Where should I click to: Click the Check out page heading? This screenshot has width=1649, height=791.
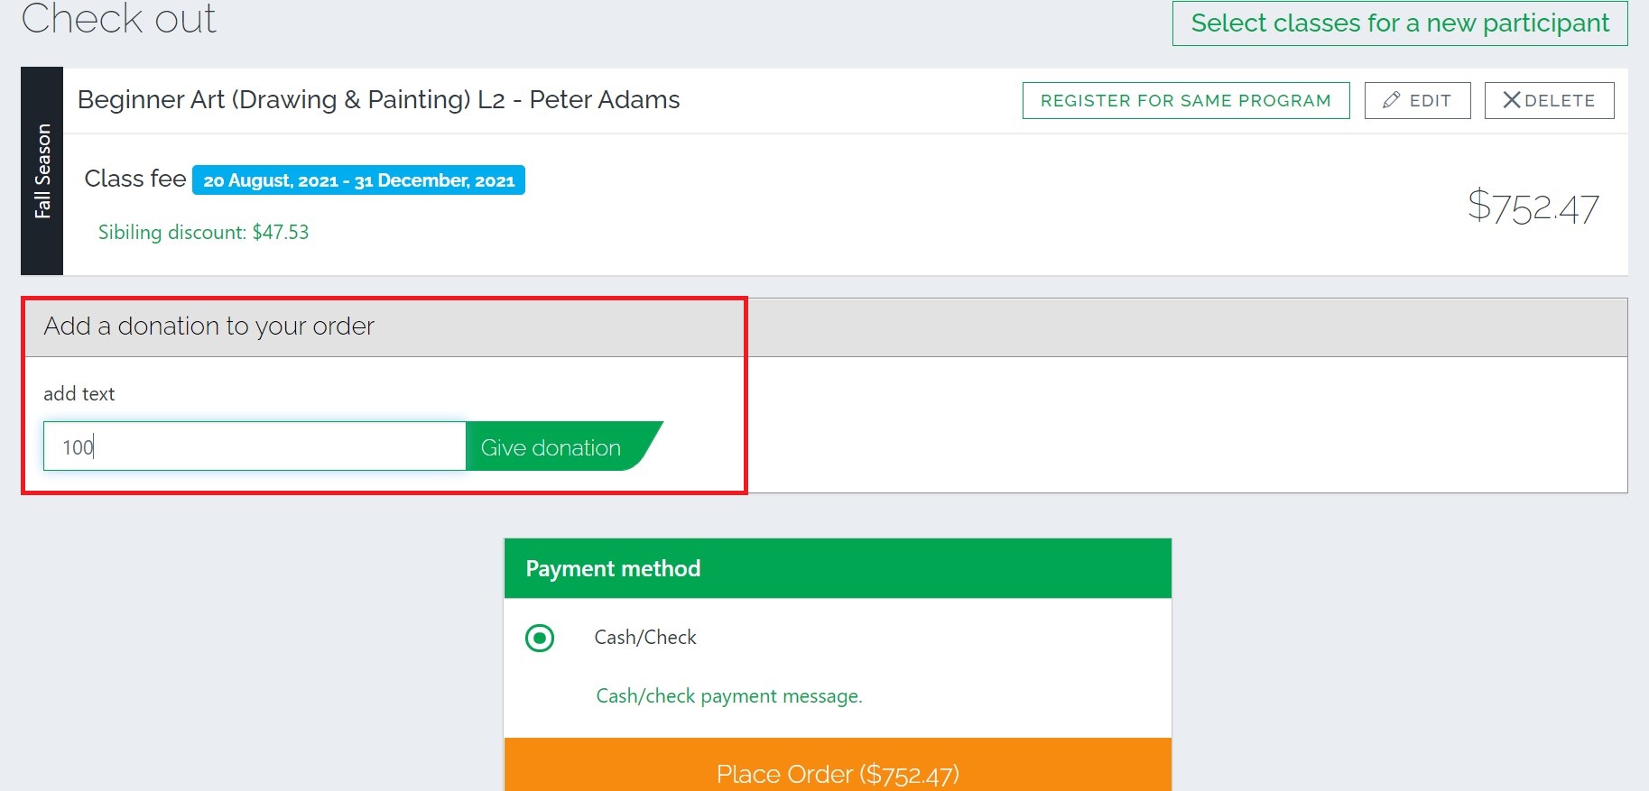click(x=118, y=19)
